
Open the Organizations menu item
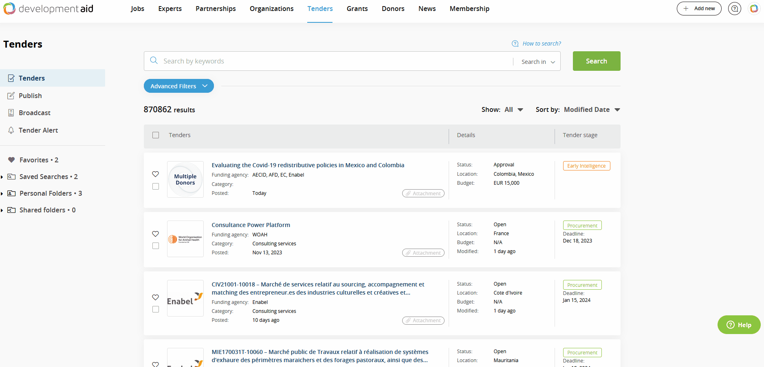[271, 9]
